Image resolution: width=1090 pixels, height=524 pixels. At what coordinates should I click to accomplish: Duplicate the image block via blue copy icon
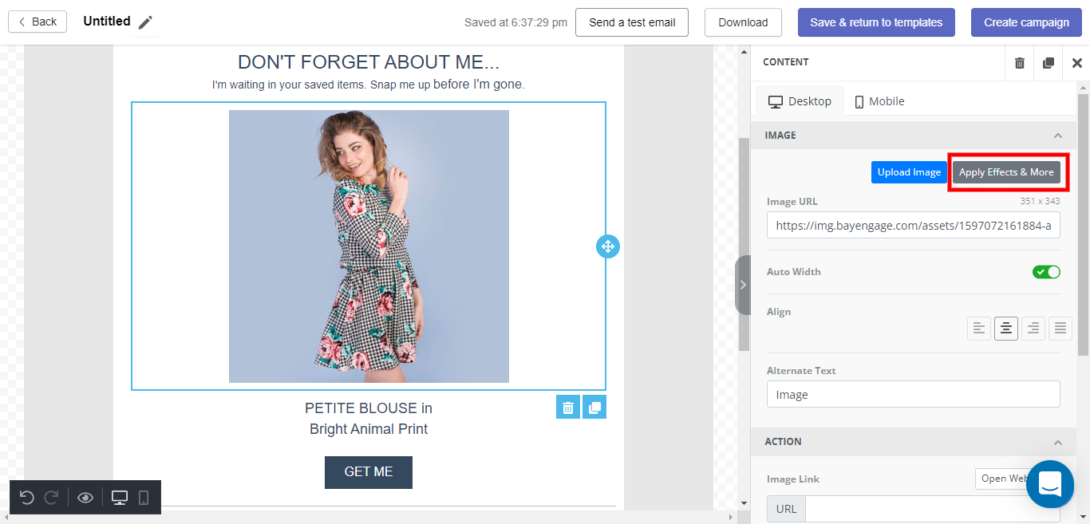coord(594,408)
